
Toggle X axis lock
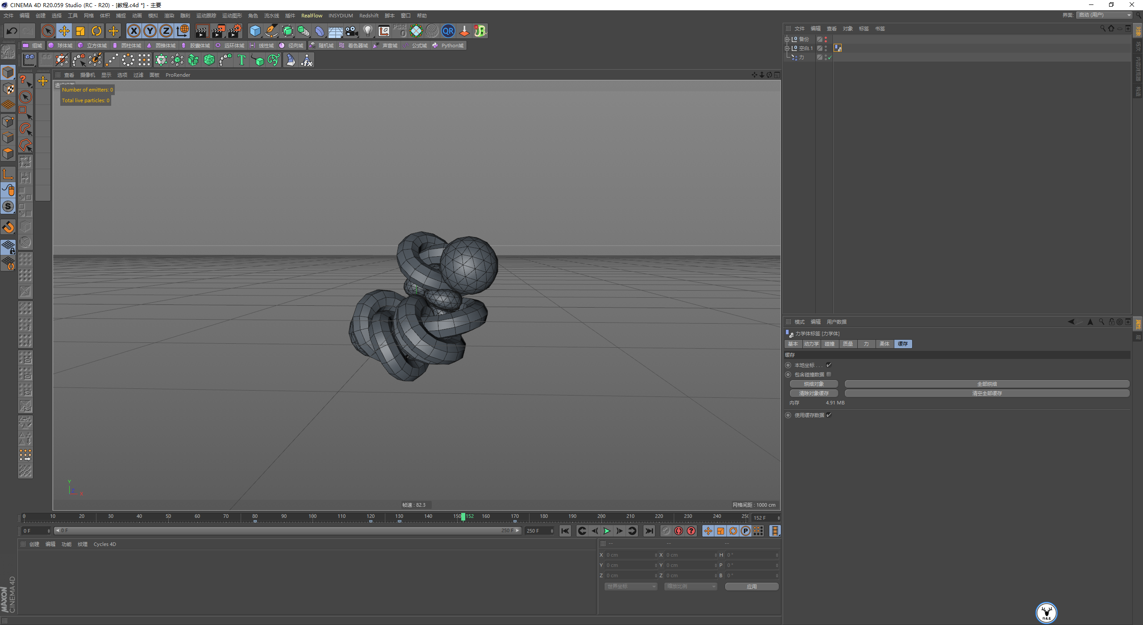(x=133, y=31)
